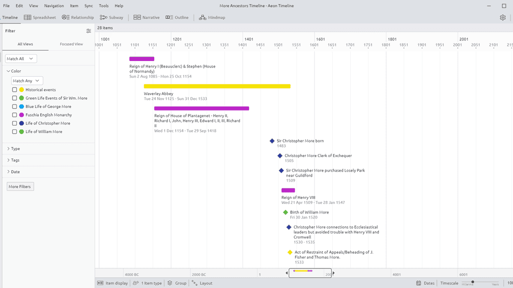Select the Focused View tab
Image resolution: width=513 pixels, height=288 pixels.
point(71,44)
